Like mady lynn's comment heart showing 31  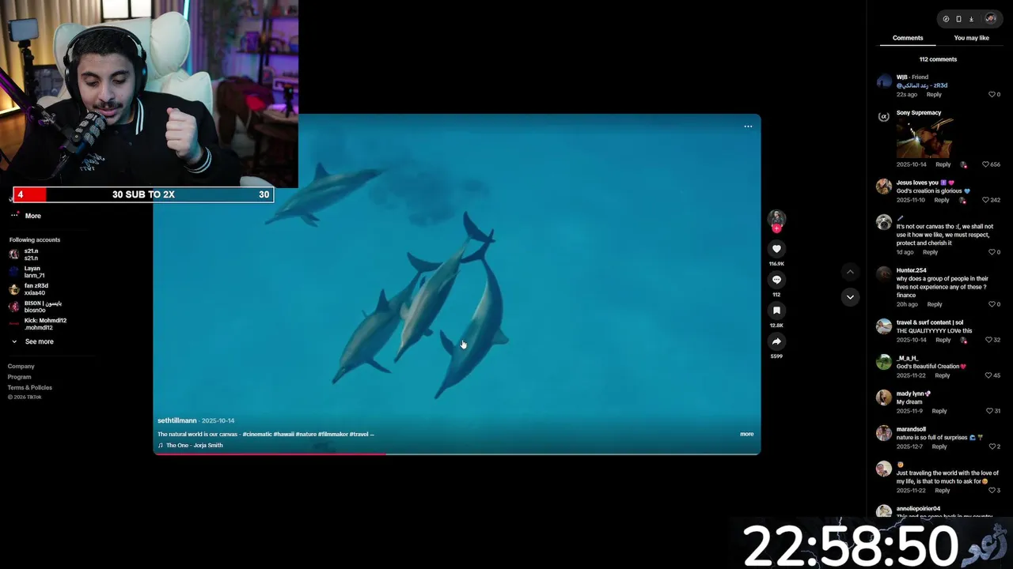[x=989, y=411]
